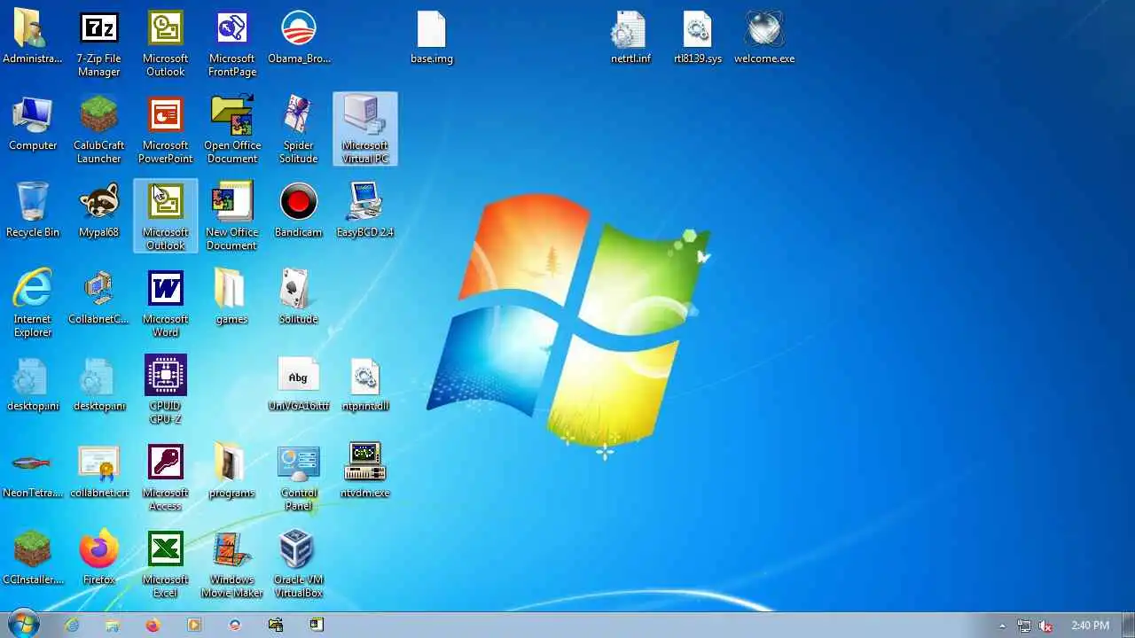Image resolution: width=1135 pixels, height=638 pixels.
Task: Click the New Office Document icon
Action: pyautogui.click(x=231, y=217)
